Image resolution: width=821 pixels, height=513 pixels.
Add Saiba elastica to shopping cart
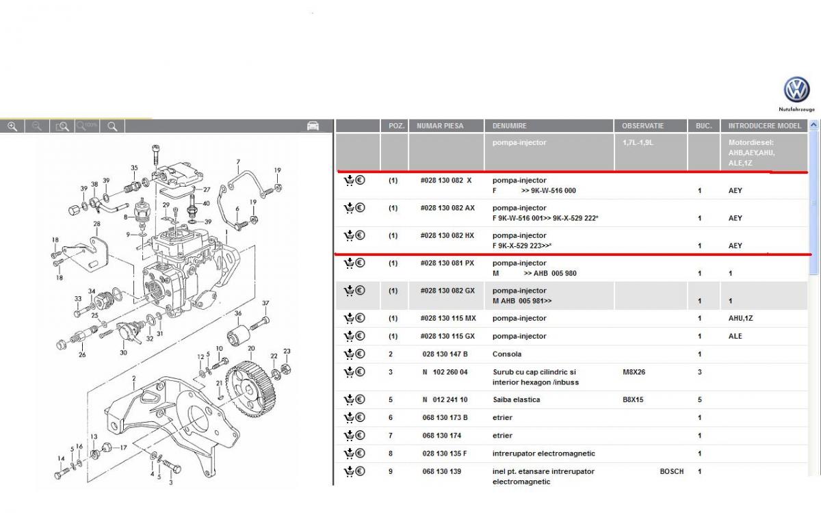348,399
